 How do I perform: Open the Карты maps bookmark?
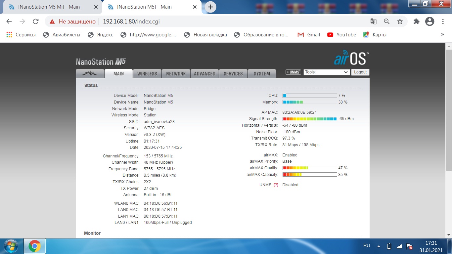pos(375,35)
